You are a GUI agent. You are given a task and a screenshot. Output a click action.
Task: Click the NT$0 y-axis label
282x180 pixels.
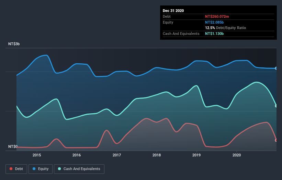tap(13, 146)
